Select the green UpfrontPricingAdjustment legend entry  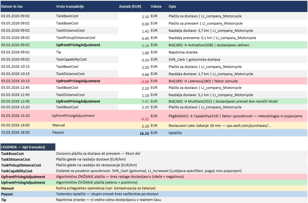[23, 183]
